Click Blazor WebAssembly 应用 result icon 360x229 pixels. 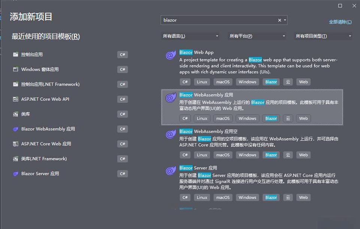(170, 98)
